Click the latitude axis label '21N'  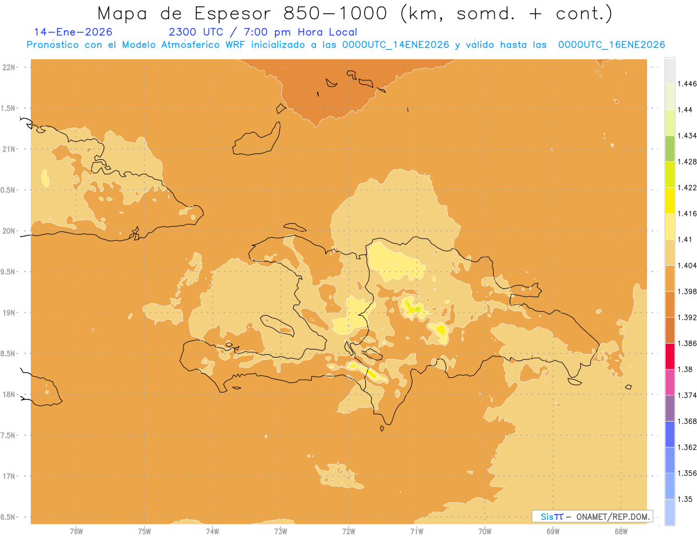pos(8,149)
